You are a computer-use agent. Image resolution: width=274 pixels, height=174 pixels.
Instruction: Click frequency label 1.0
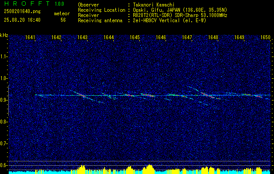(3, 78)
